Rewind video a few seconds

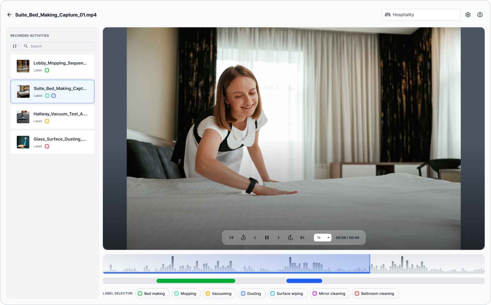click(x=243, y=238)
